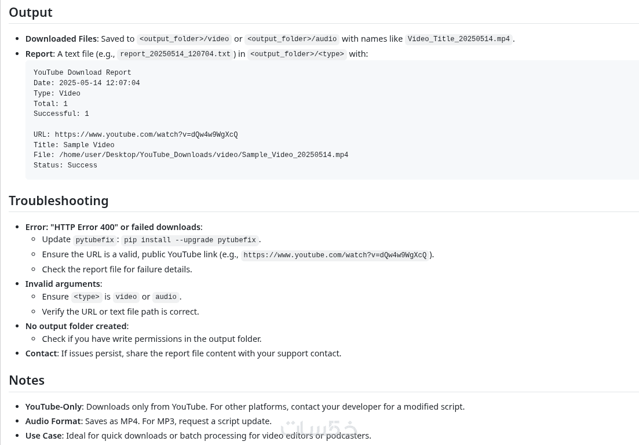Click the "HTTP Error 400" bold error label
This screenshot has height=445, width=639.
(113, 227)
